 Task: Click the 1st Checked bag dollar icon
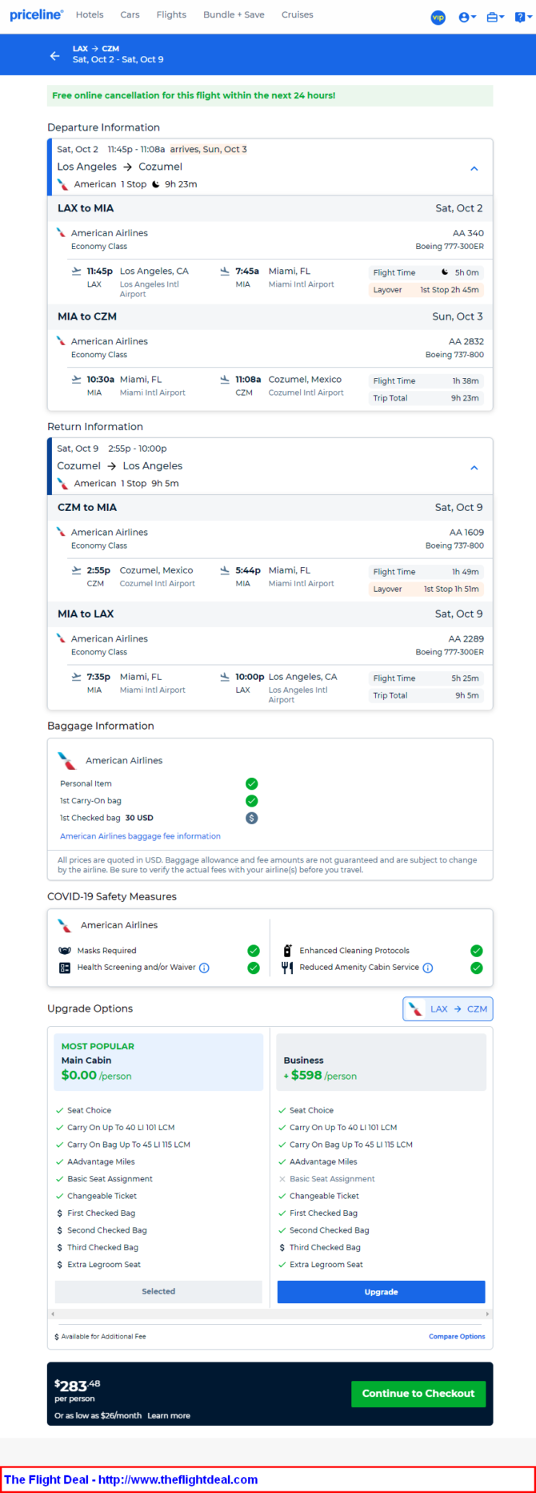(x=251, y=818)
